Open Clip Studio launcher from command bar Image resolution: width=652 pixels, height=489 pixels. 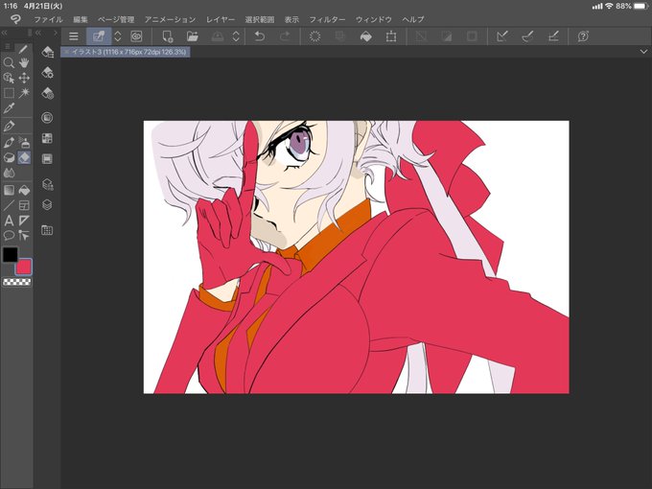tap(136, 36)
